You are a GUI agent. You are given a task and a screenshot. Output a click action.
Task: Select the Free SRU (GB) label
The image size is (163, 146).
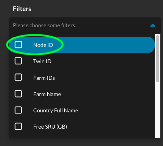[x=50, y=127]
